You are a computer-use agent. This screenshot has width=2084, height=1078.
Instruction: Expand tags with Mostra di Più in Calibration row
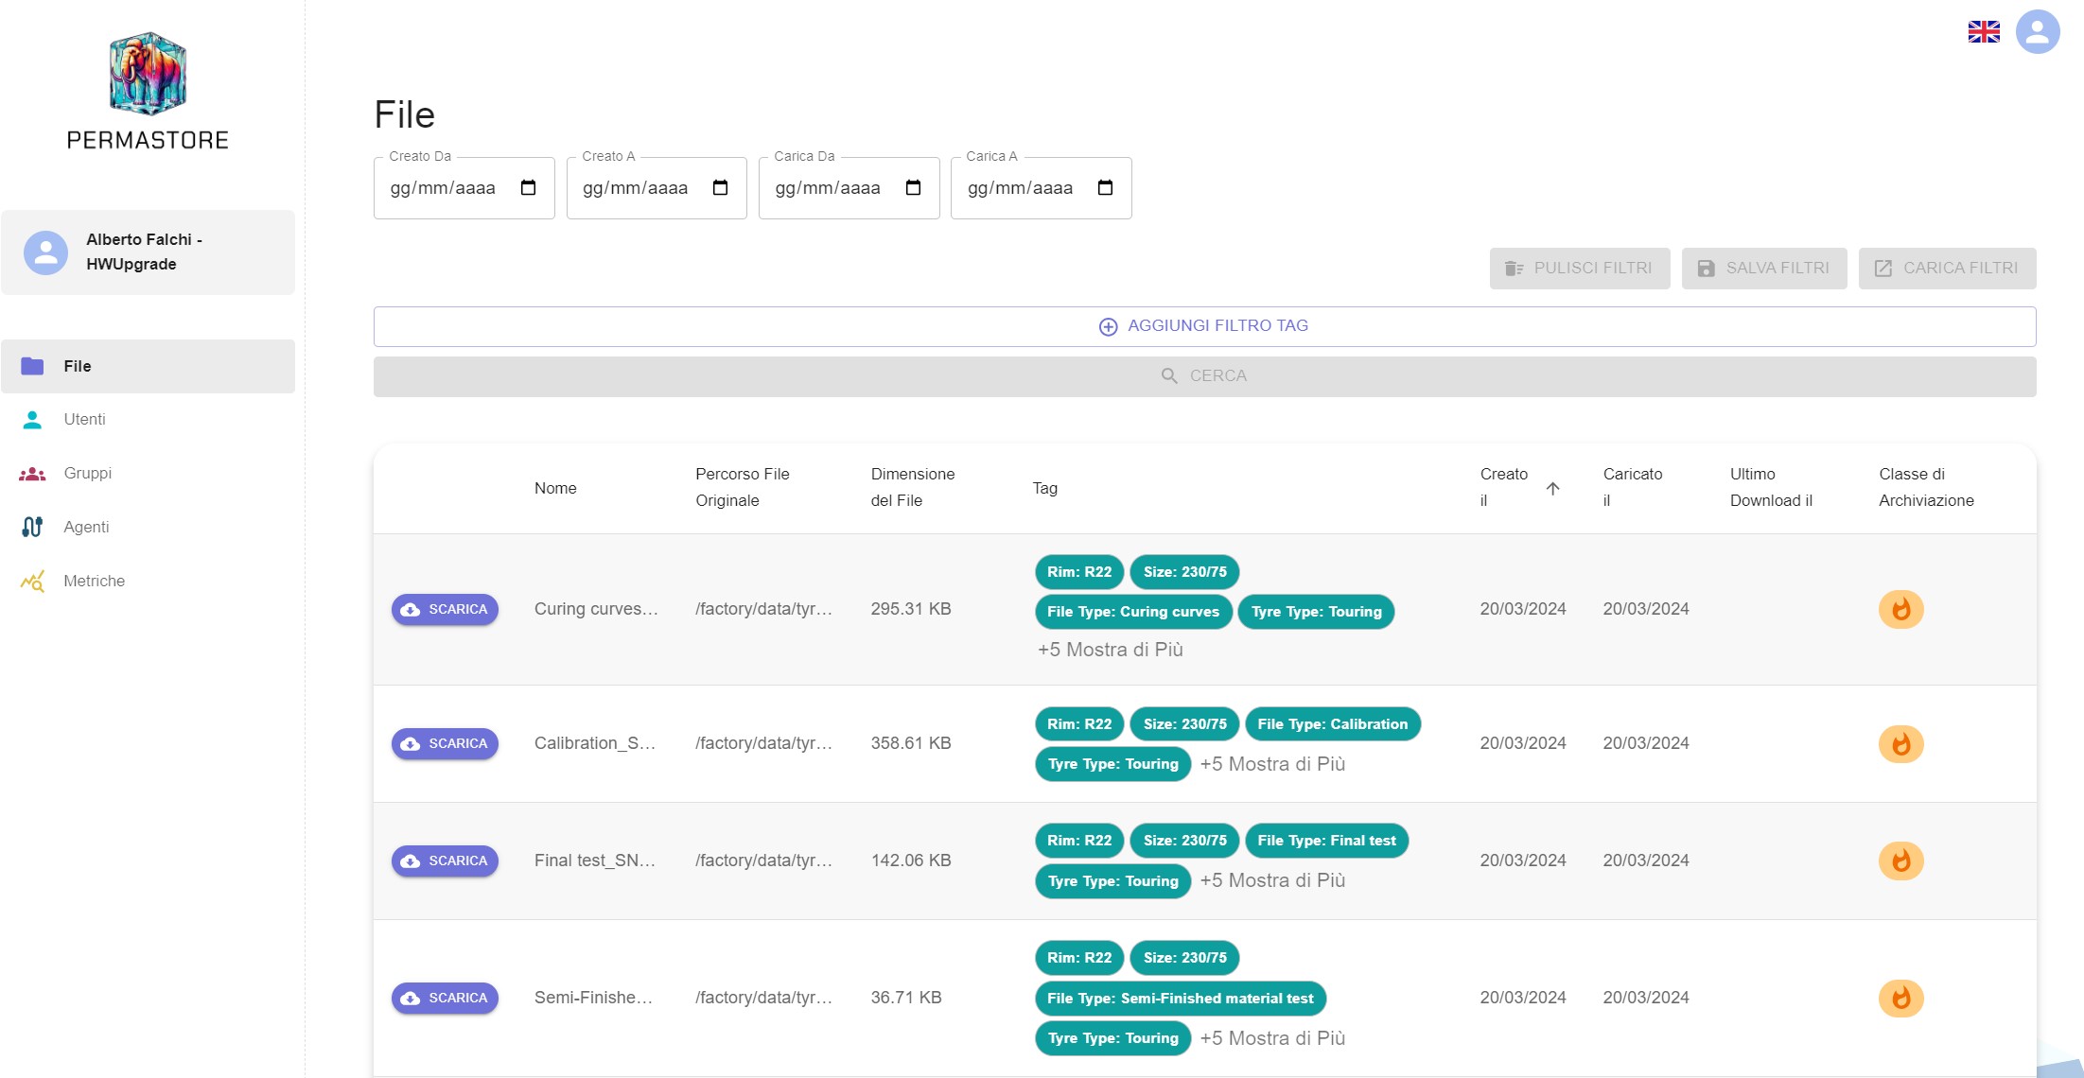[x=1272, y=764]
